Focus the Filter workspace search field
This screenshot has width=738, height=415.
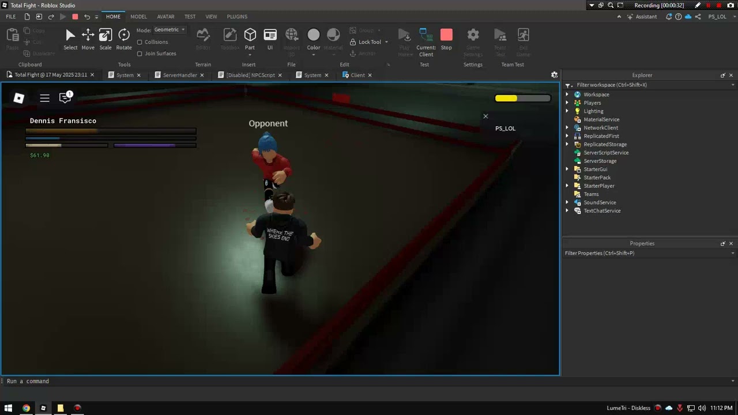point(649,85)
